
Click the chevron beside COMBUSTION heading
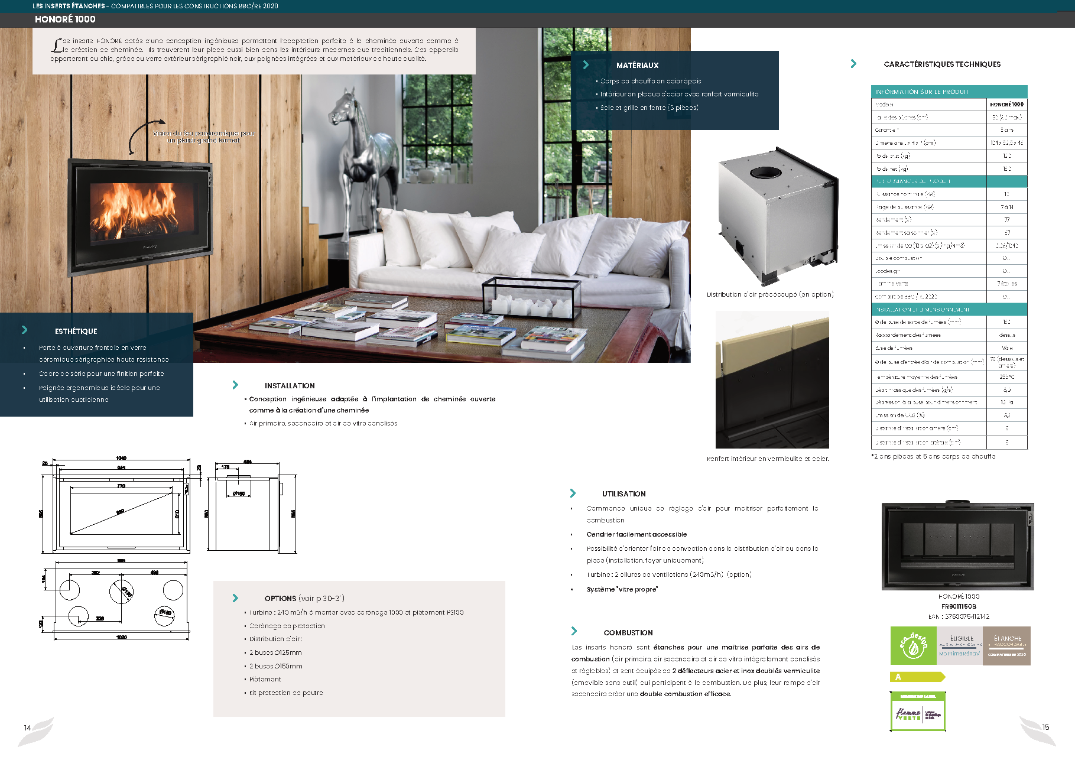coord(573,631)
